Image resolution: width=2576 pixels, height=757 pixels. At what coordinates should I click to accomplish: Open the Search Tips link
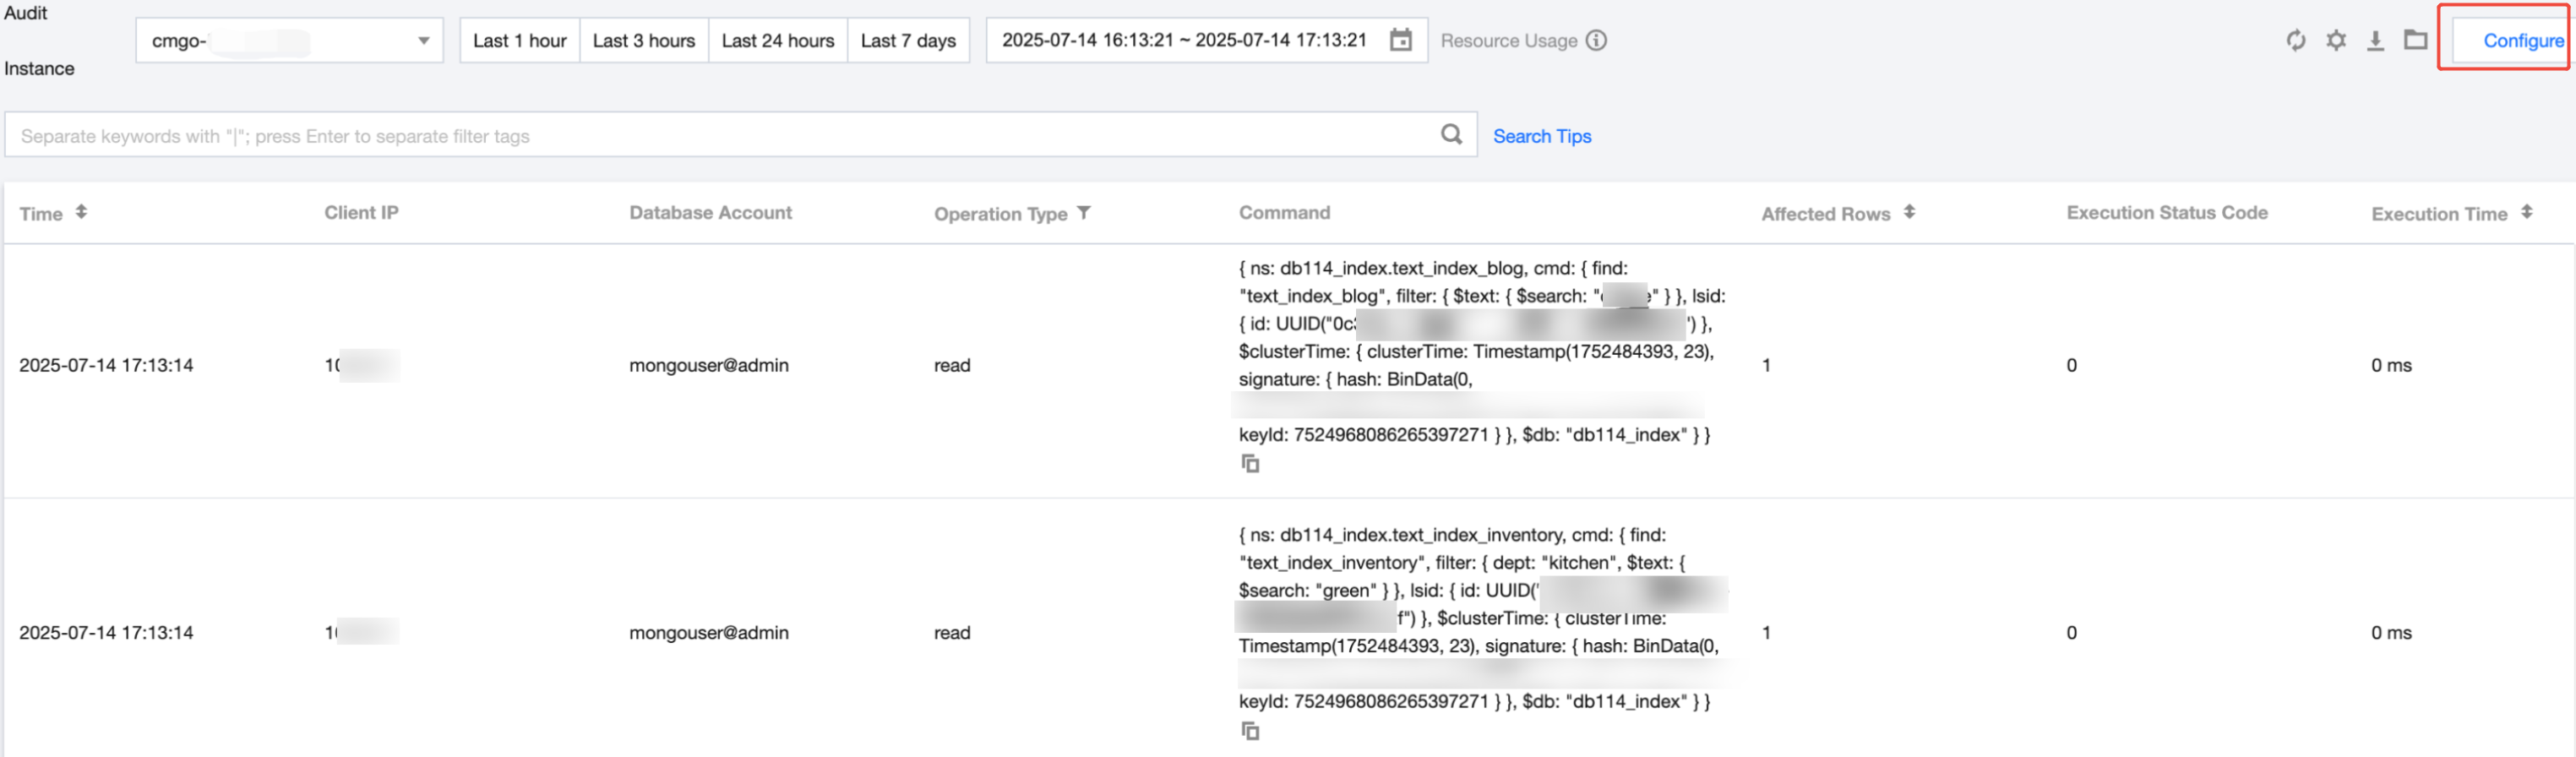coord(1542,136)
